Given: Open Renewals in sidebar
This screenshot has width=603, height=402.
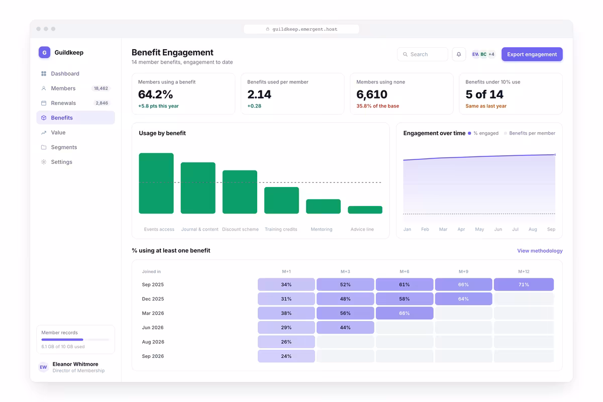Looking at the screenshot, I should (75, 103).
